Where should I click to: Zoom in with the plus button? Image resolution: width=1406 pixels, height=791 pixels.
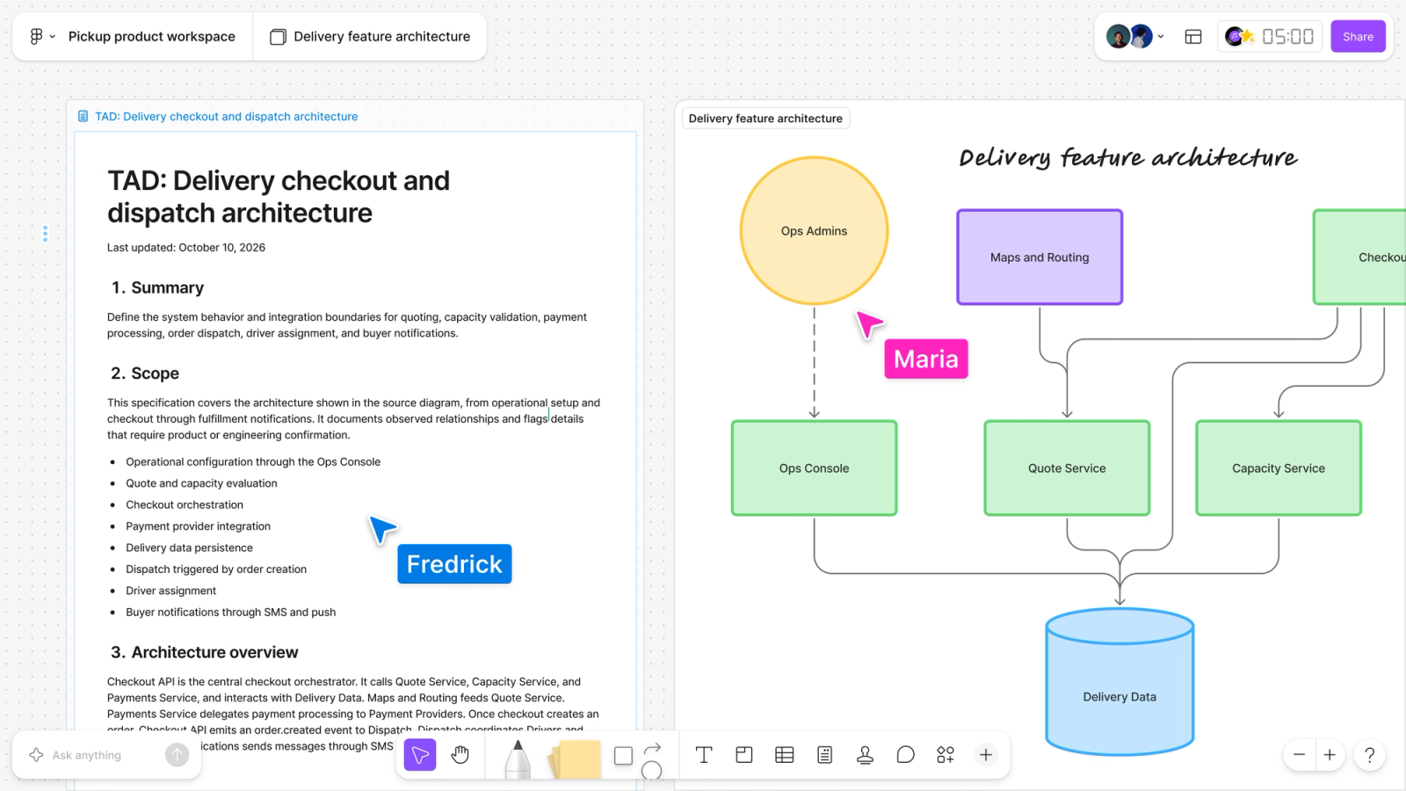[x=1330, y=755]
